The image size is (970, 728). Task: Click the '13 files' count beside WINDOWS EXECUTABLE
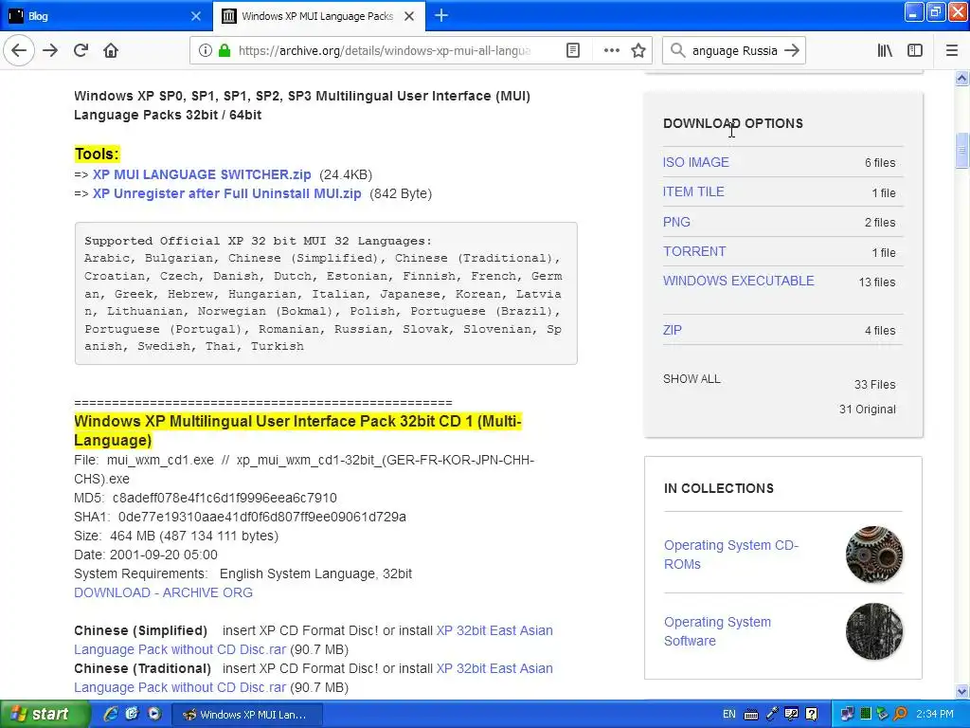click(x=876, y=282)
